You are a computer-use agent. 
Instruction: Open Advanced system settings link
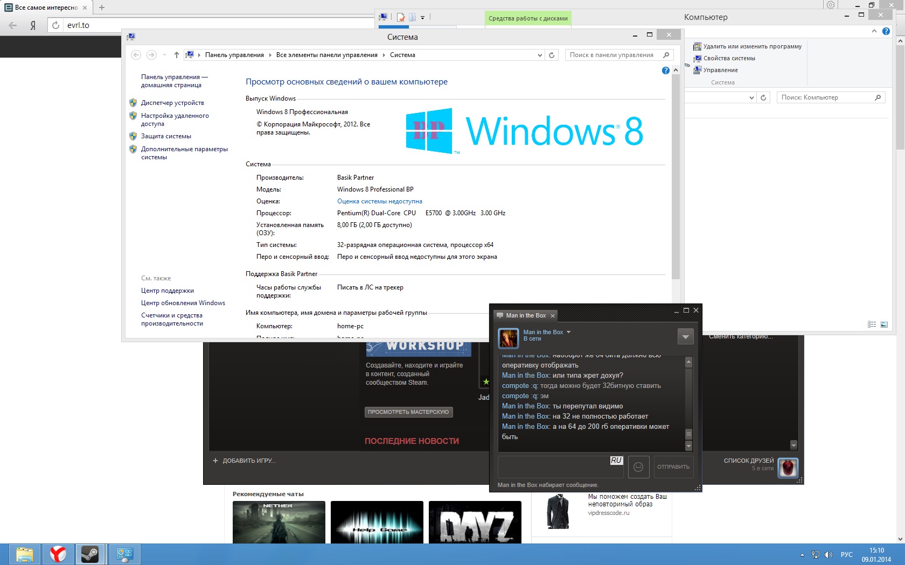[184, 153]
